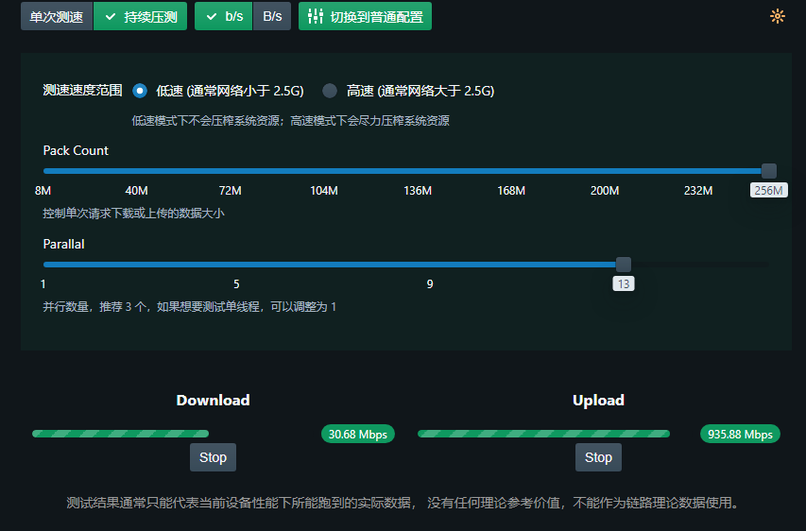The height and width of the screenshot is (531, 806).
Task: Click the checkmark icon on 持续压测
Action: (x=111, y=16)
